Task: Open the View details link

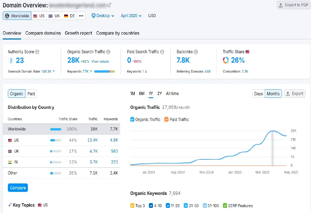Action: [x=100, y=61]
